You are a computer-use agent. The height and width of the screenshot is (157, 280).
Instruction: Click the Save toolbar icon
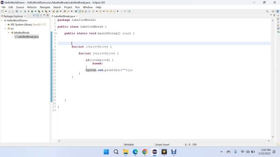9,11
